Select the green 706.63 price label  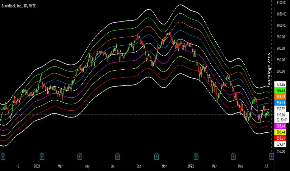click(281, 90)
